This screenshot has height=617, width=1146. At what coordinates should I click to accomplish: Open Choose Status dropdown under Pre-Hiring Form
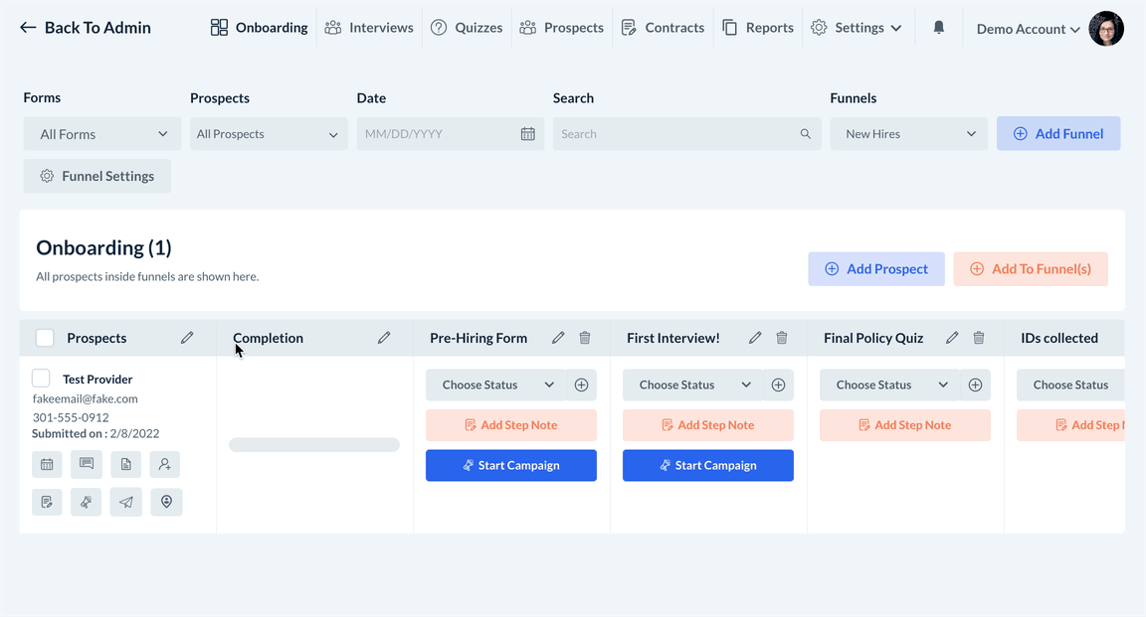(x=496, y=385)
